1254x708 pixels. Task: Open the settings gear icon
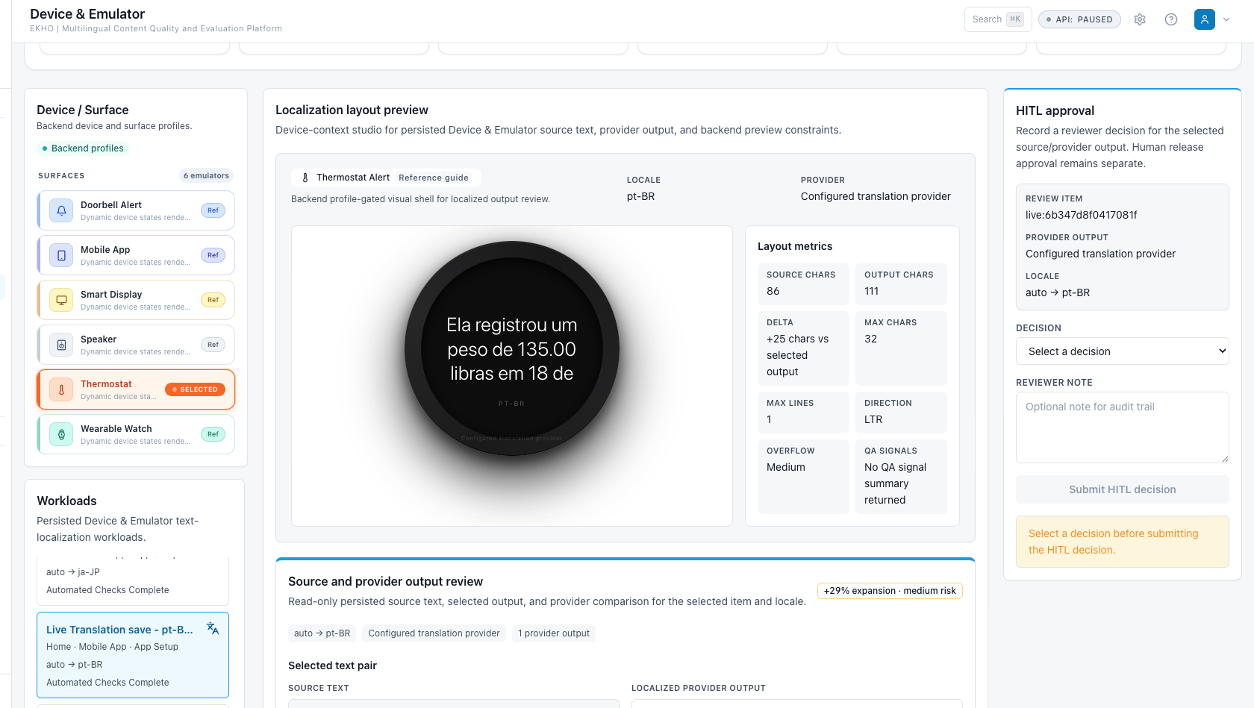[1140, 19]
